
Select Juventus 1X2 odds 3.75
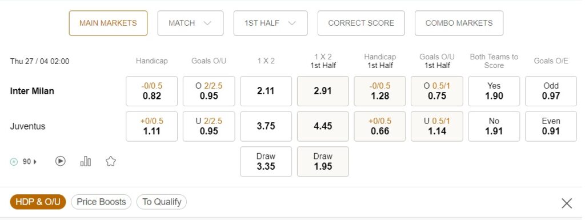click(266, 126)
